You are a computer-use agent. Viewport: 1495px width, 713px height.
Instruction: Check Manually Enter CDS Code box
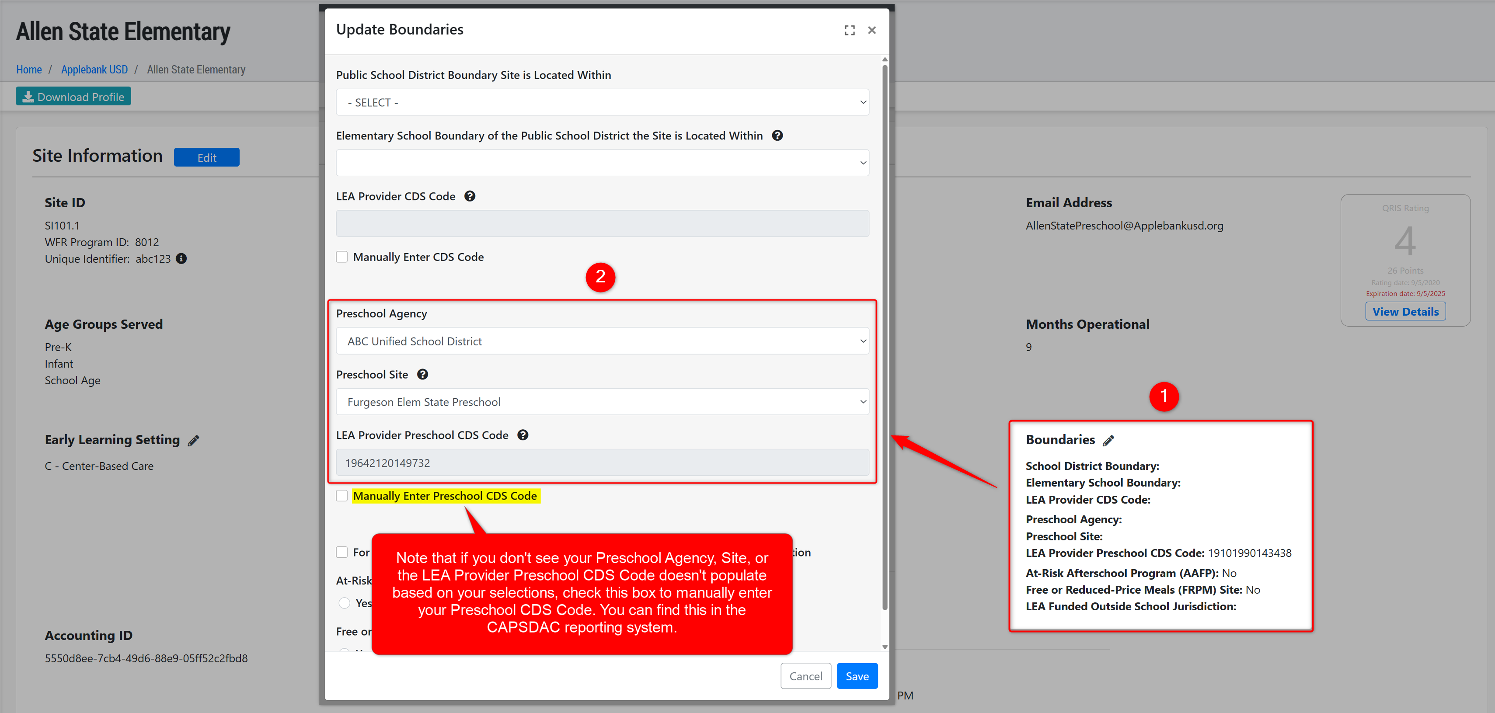[342, 257]
